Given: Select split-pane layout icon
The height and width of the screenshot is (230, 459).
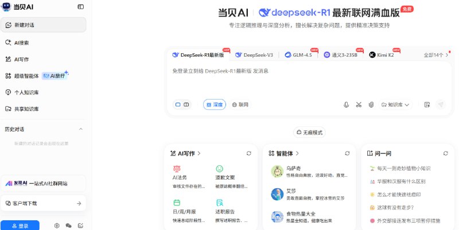Looking at the screenshot, I should (186, 105).
